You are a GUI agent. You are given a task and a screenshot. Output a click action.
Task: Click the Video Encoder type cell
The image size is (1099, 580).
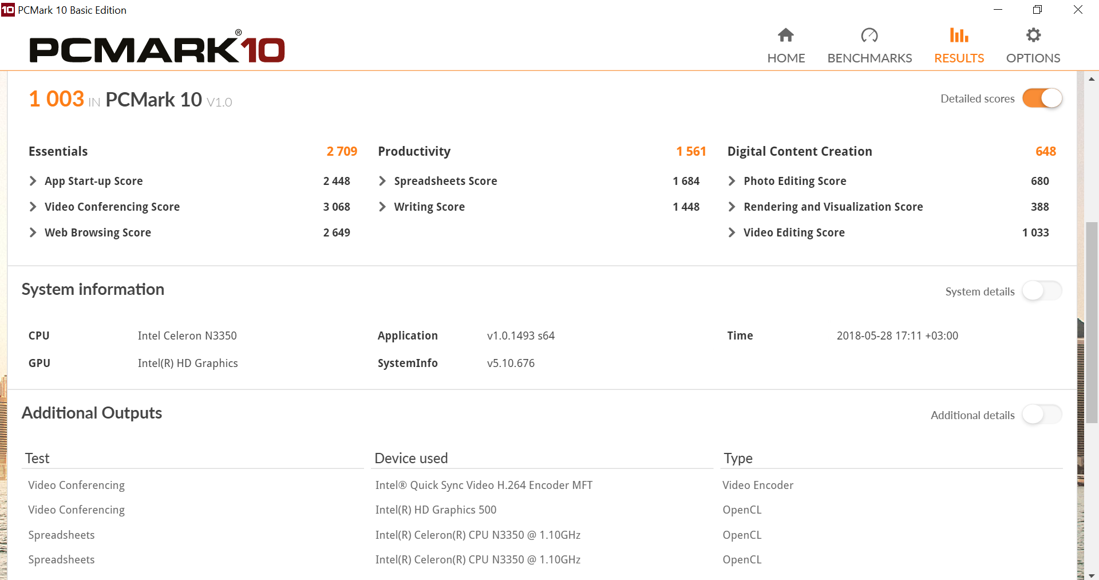[758, 485]
